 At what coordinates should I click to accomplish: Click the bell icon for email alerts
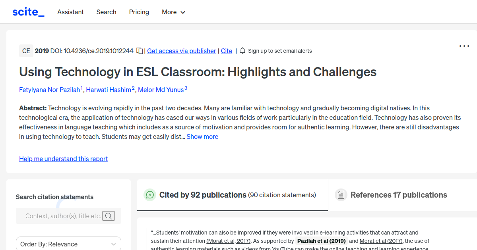(242, 51)
